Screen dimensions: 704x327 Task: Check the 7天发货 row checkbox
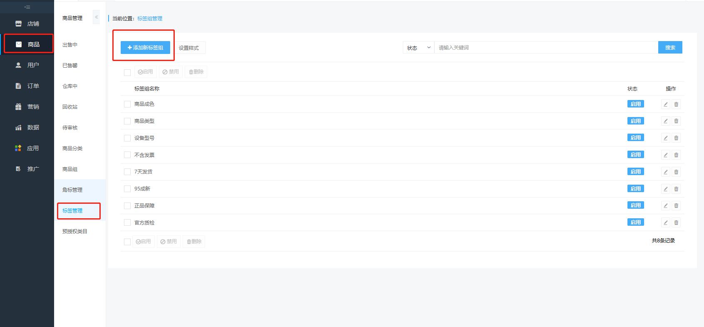pos(127,172)
